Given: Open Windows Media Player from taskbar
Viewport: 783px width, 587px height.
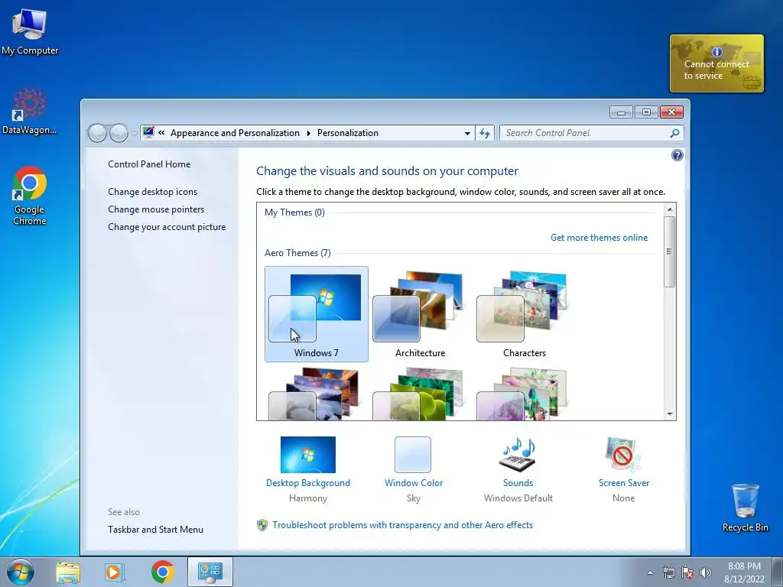Looking at the screenshot, I should (x=115, y=572).
